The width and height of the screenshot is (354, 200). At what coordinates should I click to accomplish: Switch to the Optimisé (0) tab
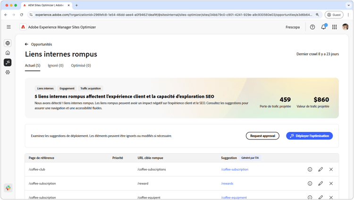pos(81,66)
